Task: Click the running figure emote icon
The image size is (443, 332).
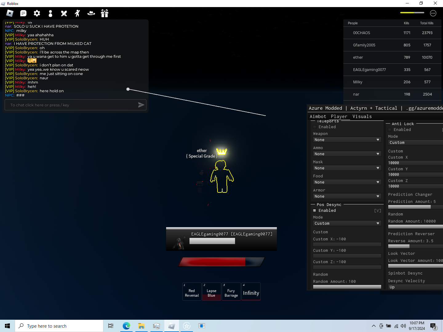Action: point(77,13)
